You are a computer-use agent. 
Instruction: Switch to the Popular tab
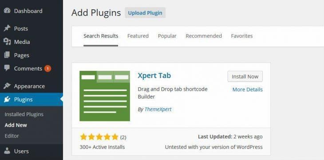pyautogui.click(x=167, y=36)
